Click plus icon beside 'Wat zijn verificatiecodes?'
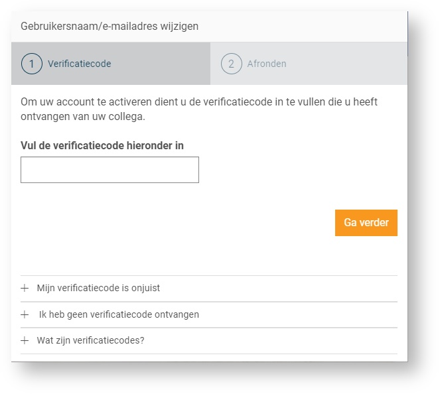 25,340
